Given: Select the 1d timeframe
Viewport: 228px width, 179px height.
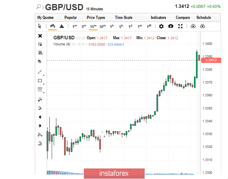Looking at the screenshot, I should 130,26.
